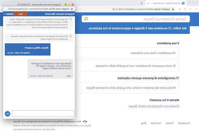
Task: Click the crossed-out phone emergency icon
Action: [85, 121]
